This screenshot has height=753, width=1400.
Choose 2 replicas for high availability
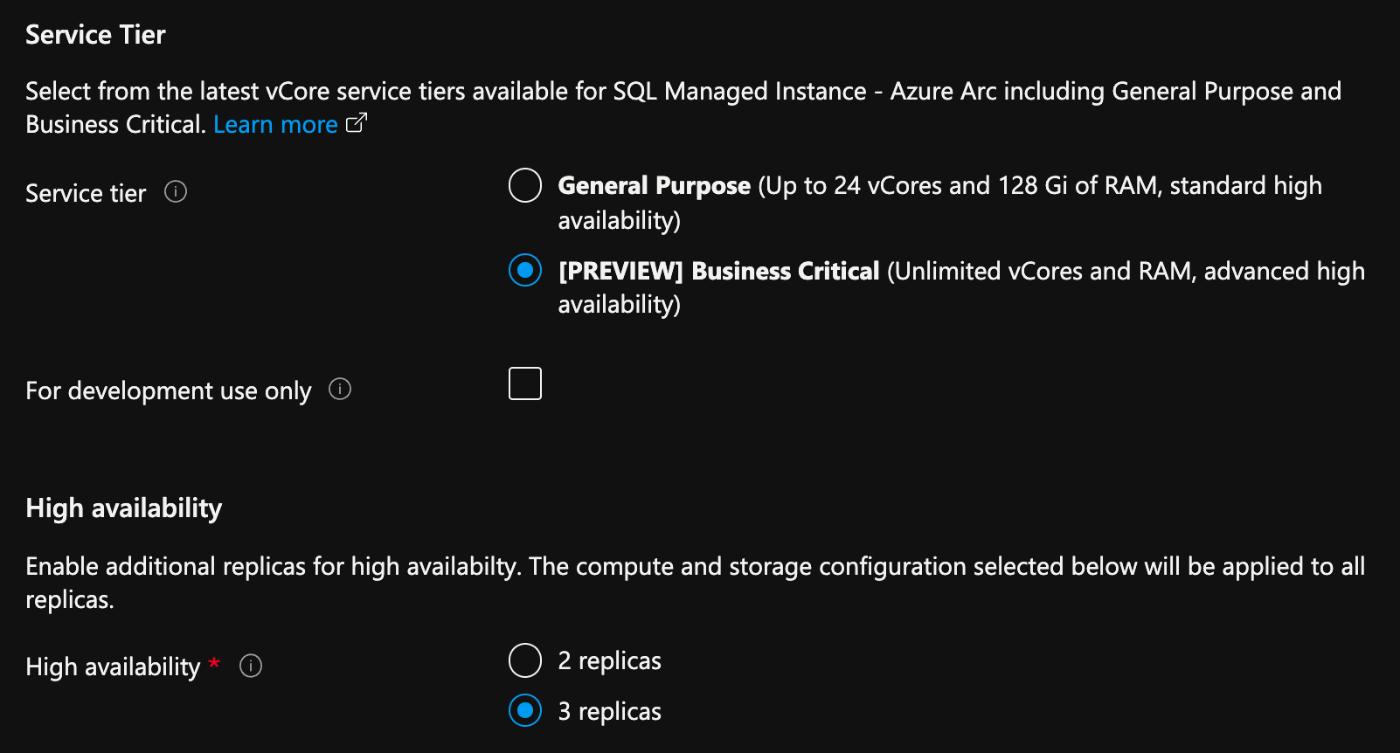(x=524, y=660)
